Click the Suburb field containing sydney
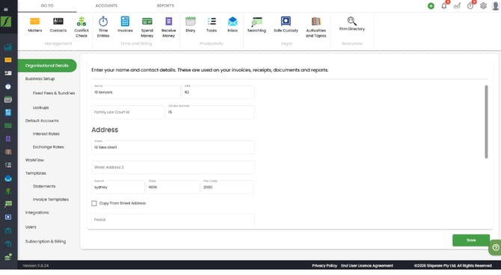The image size is (501, 275). (118, 187)
